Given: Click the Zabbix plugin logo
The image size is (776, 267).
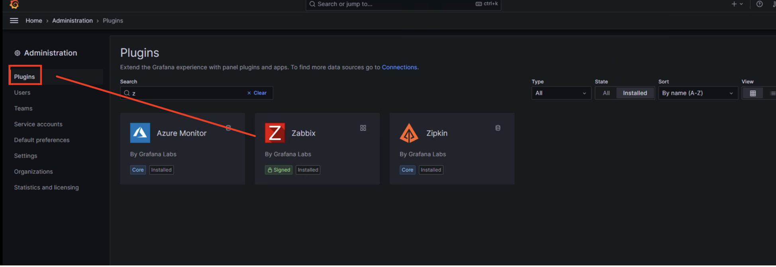Looking at the screenshot, I should coord(275,133).
